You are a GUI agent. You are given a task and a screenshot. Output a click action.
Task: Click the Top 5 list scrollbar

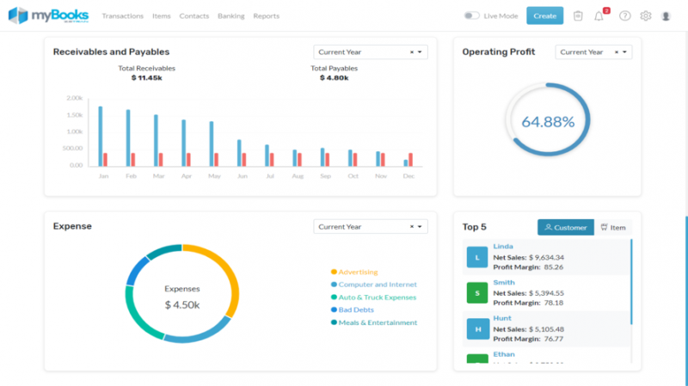tap(632, 284)
